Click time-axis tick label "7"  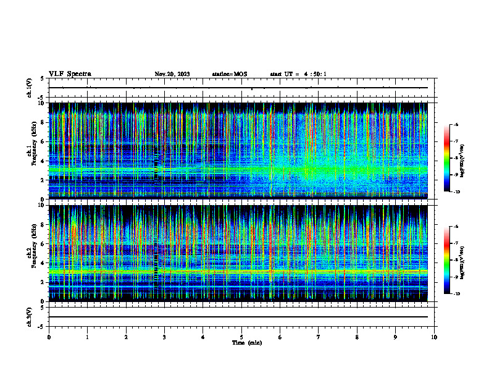pyautogui.click(x=319, y=337)
